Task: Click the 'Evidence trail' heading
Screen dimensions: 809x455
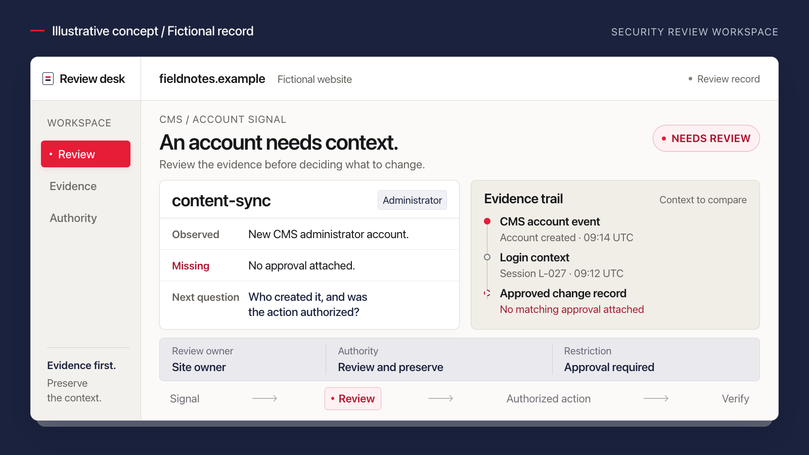Action: point(524,199)
